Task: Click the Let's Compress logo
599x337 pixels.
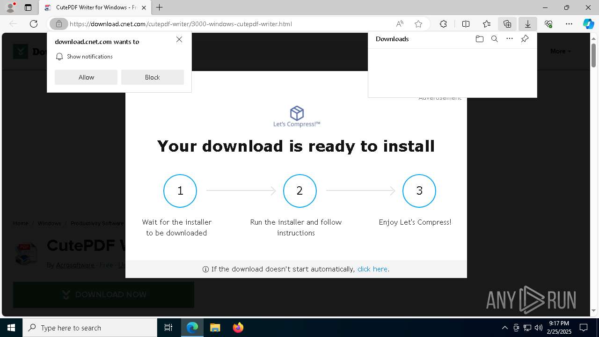Action: pyautogui.click(x=297, y=117)
